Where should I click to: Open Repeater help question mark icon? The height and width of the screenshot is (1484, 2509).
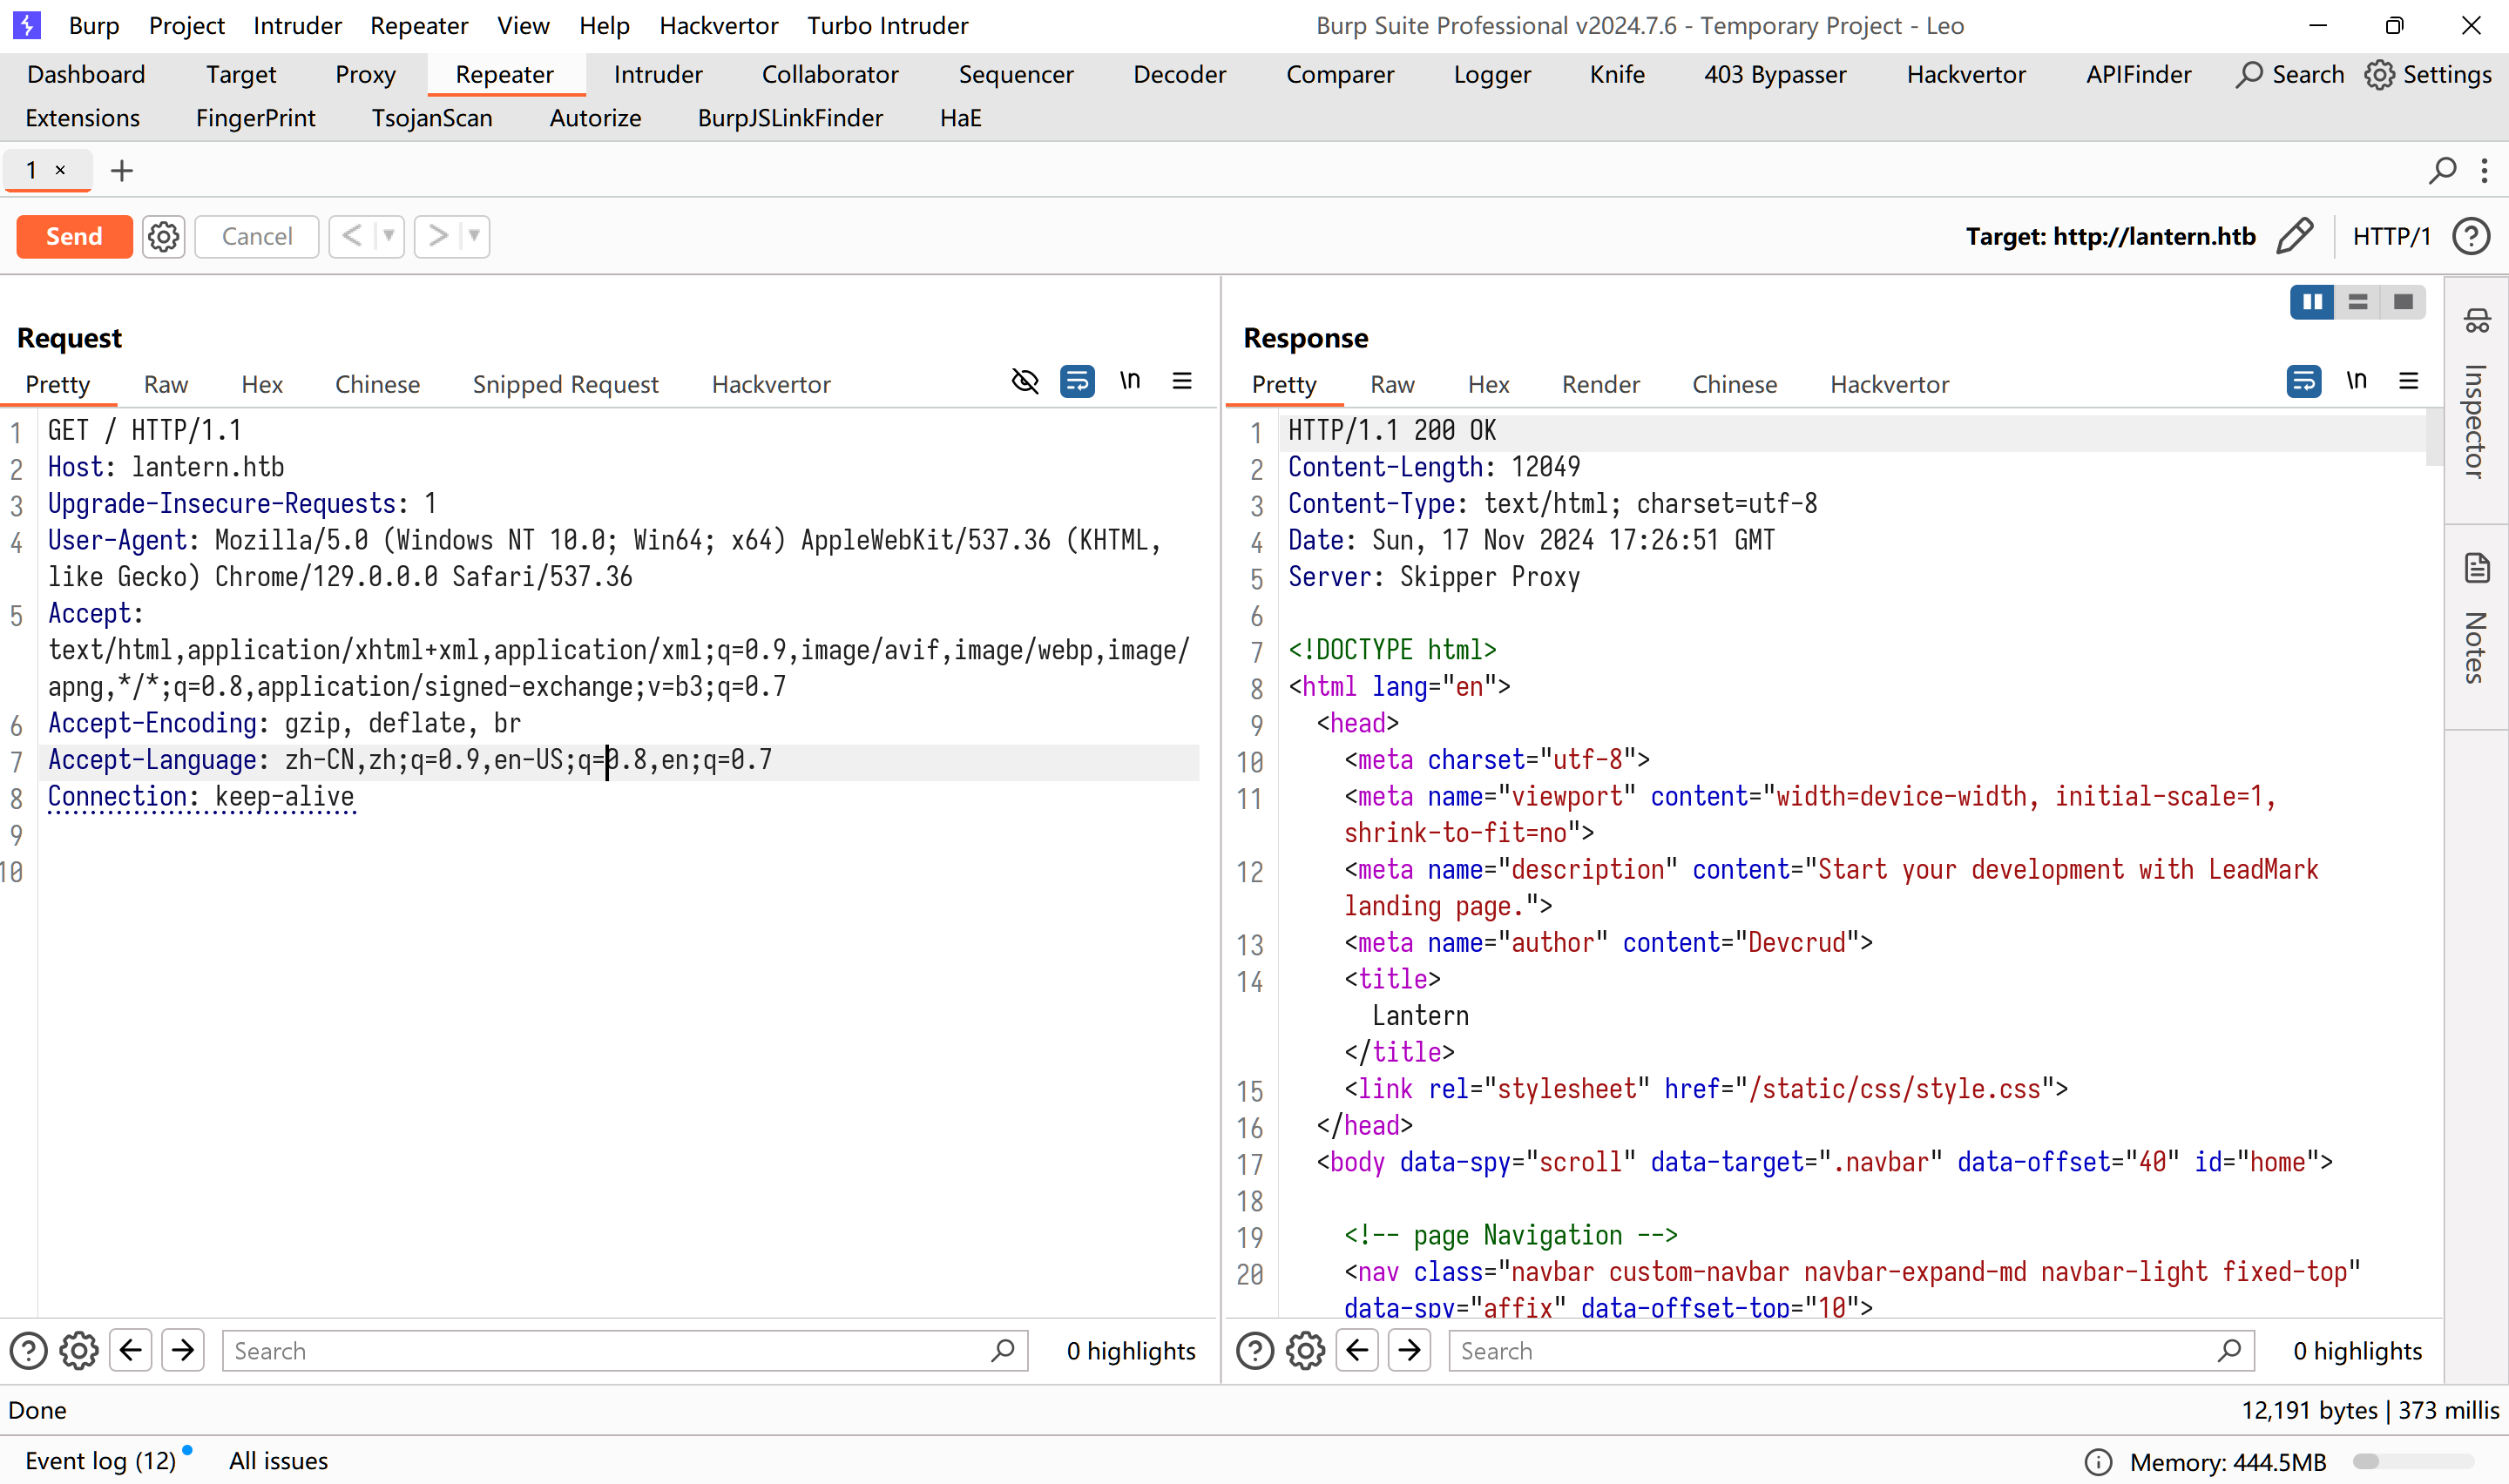click(2470, 237)
